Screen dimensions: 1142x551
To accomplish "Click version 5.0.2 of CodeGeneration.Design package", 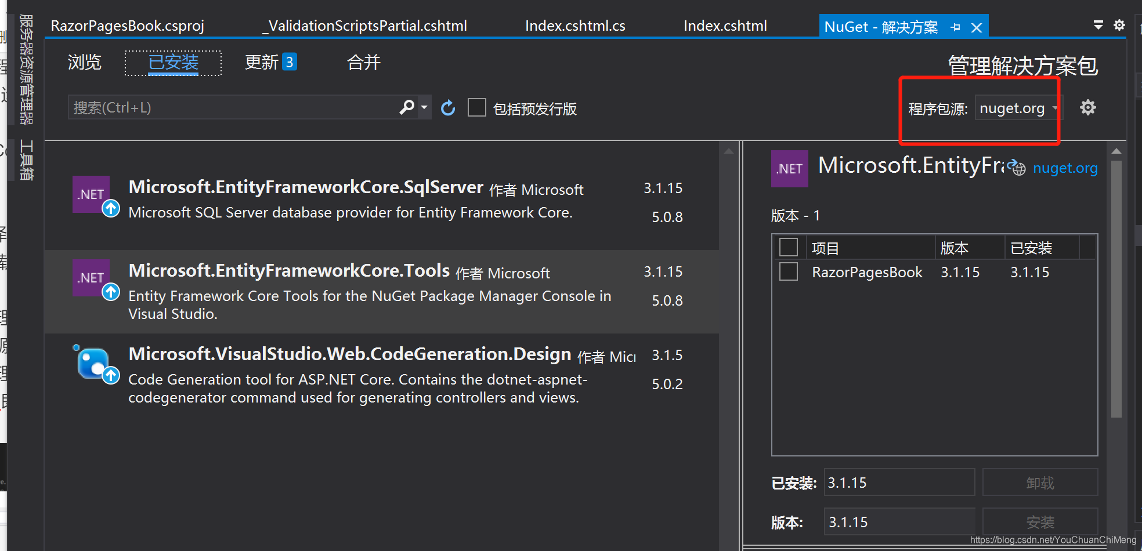I will tap(667, 384).
